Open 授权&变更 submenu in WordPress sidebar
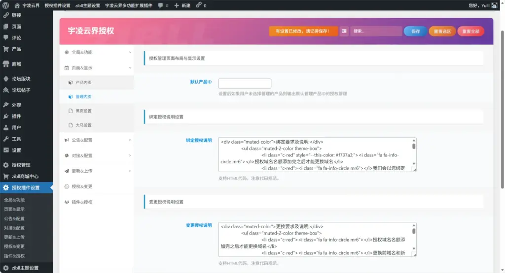This screenshot has height=273, width=505. (x=14, y=246)
